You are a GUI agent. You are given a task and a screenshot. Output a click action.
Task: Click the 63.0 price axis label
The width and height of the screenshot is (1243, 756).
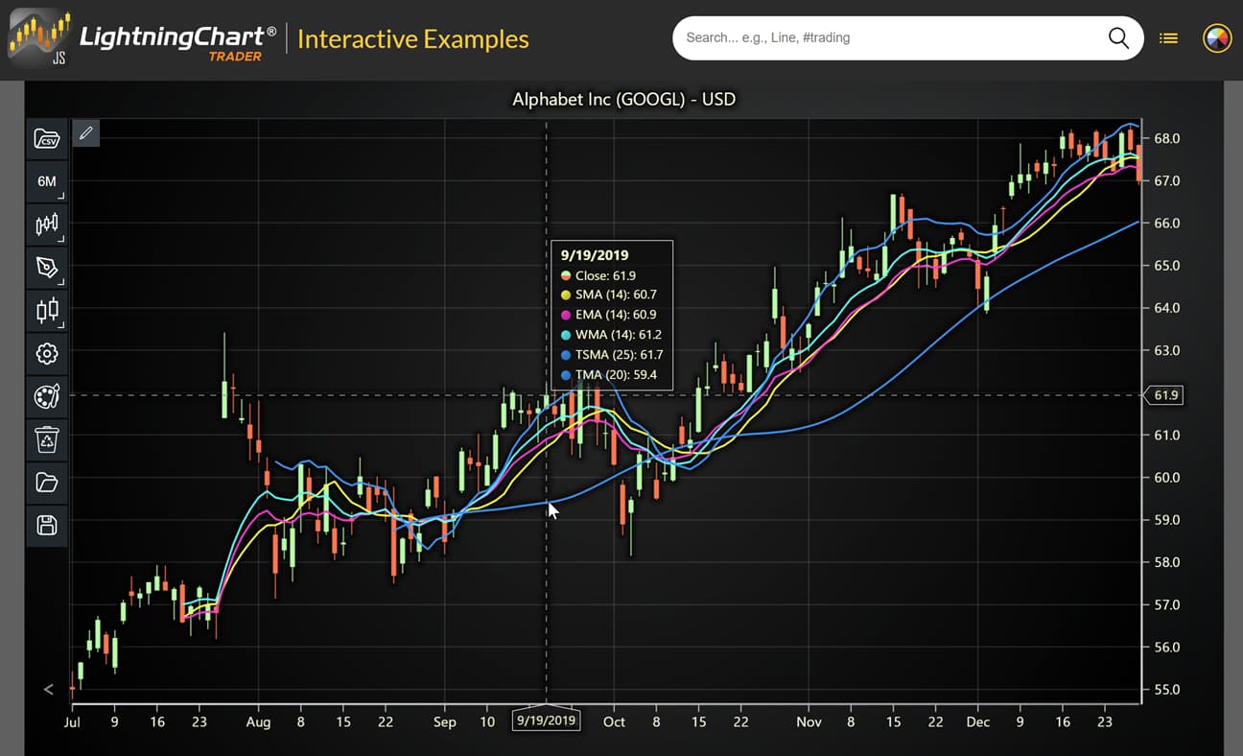pos(1166,350)
